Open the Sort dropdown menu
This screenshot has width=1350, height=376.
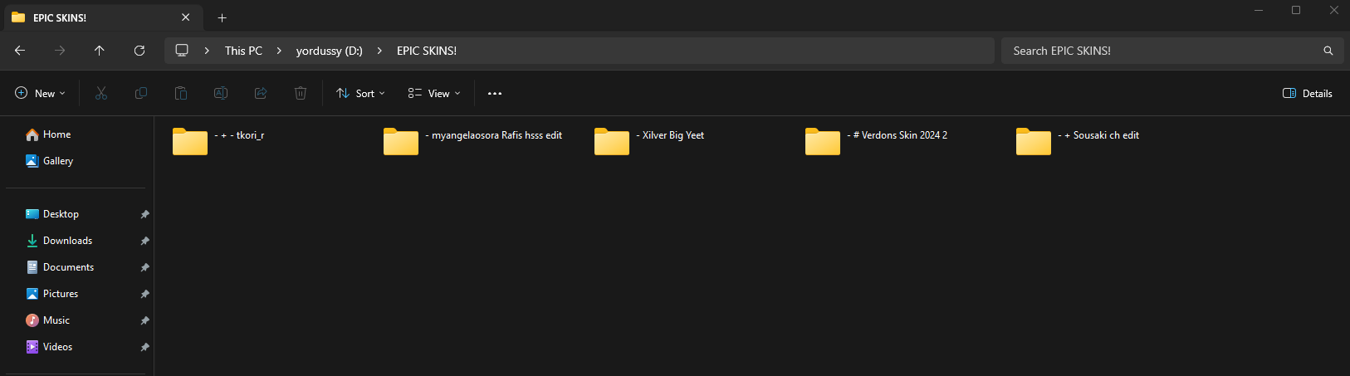(x=360, y=94)
